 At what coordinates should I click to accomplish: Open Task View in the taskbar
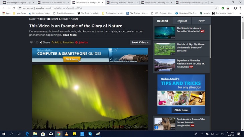click(19, 134)
